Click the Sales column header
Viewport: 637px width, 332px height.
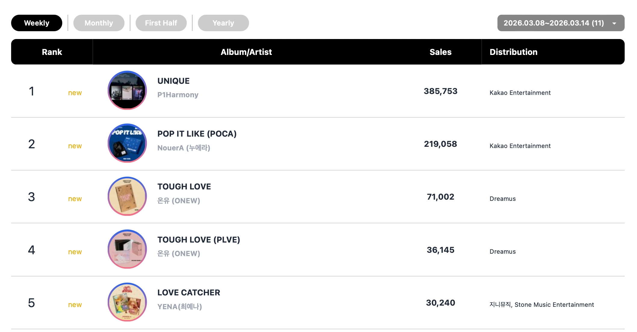440,52
